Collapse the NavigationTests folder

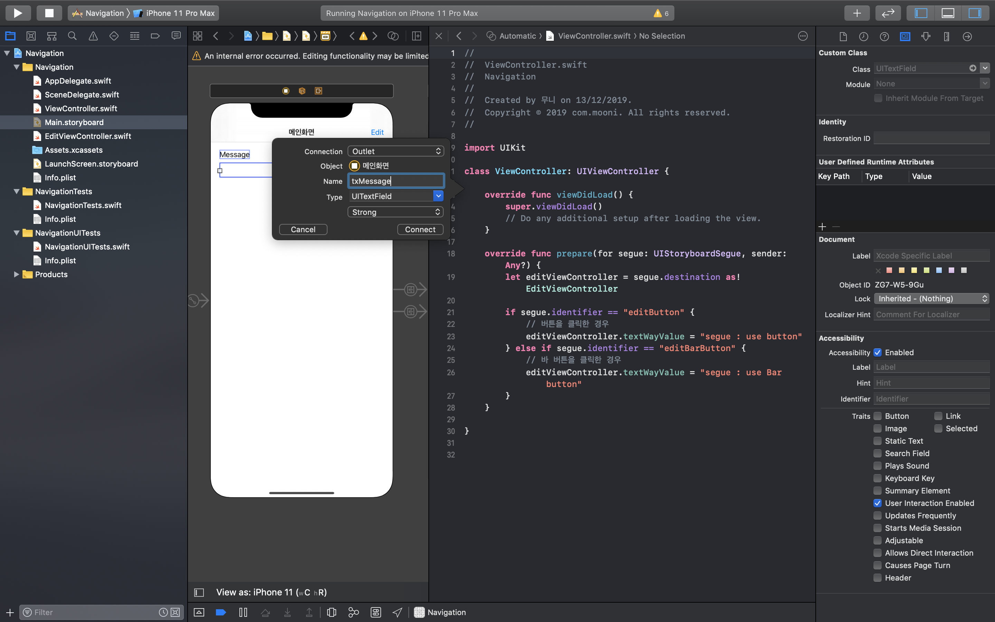17,191
